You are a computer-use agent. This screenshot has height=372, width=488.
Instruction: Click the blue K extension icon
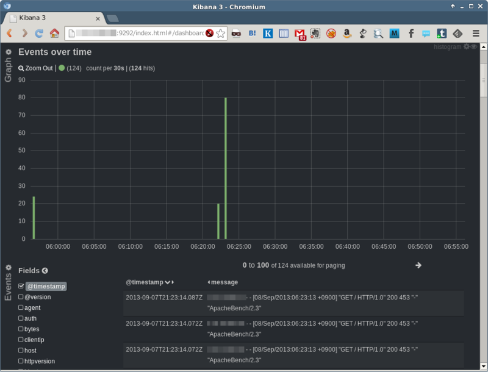pyautogui.click(x=268, y=34)
